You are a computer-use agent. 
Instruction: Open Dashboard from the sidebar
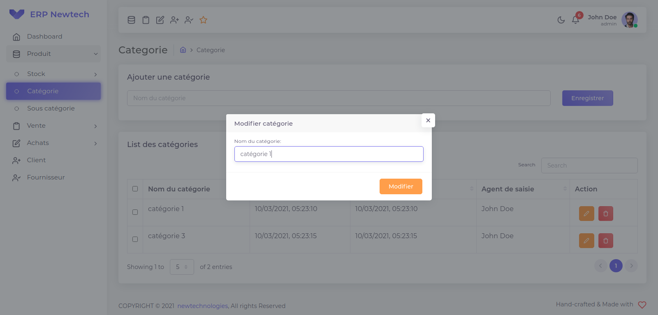point(44,37)
